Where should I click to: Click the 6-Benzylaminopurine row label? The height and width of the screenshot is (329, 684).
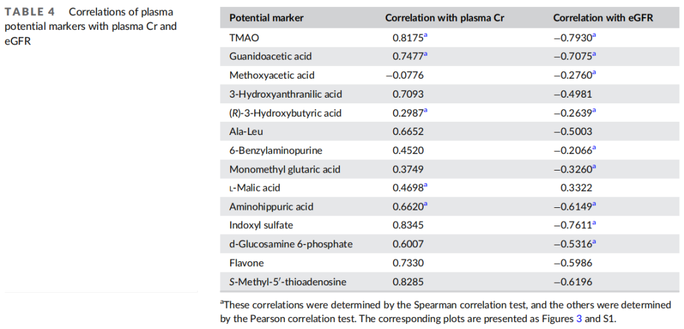click(x=275, y=150)
